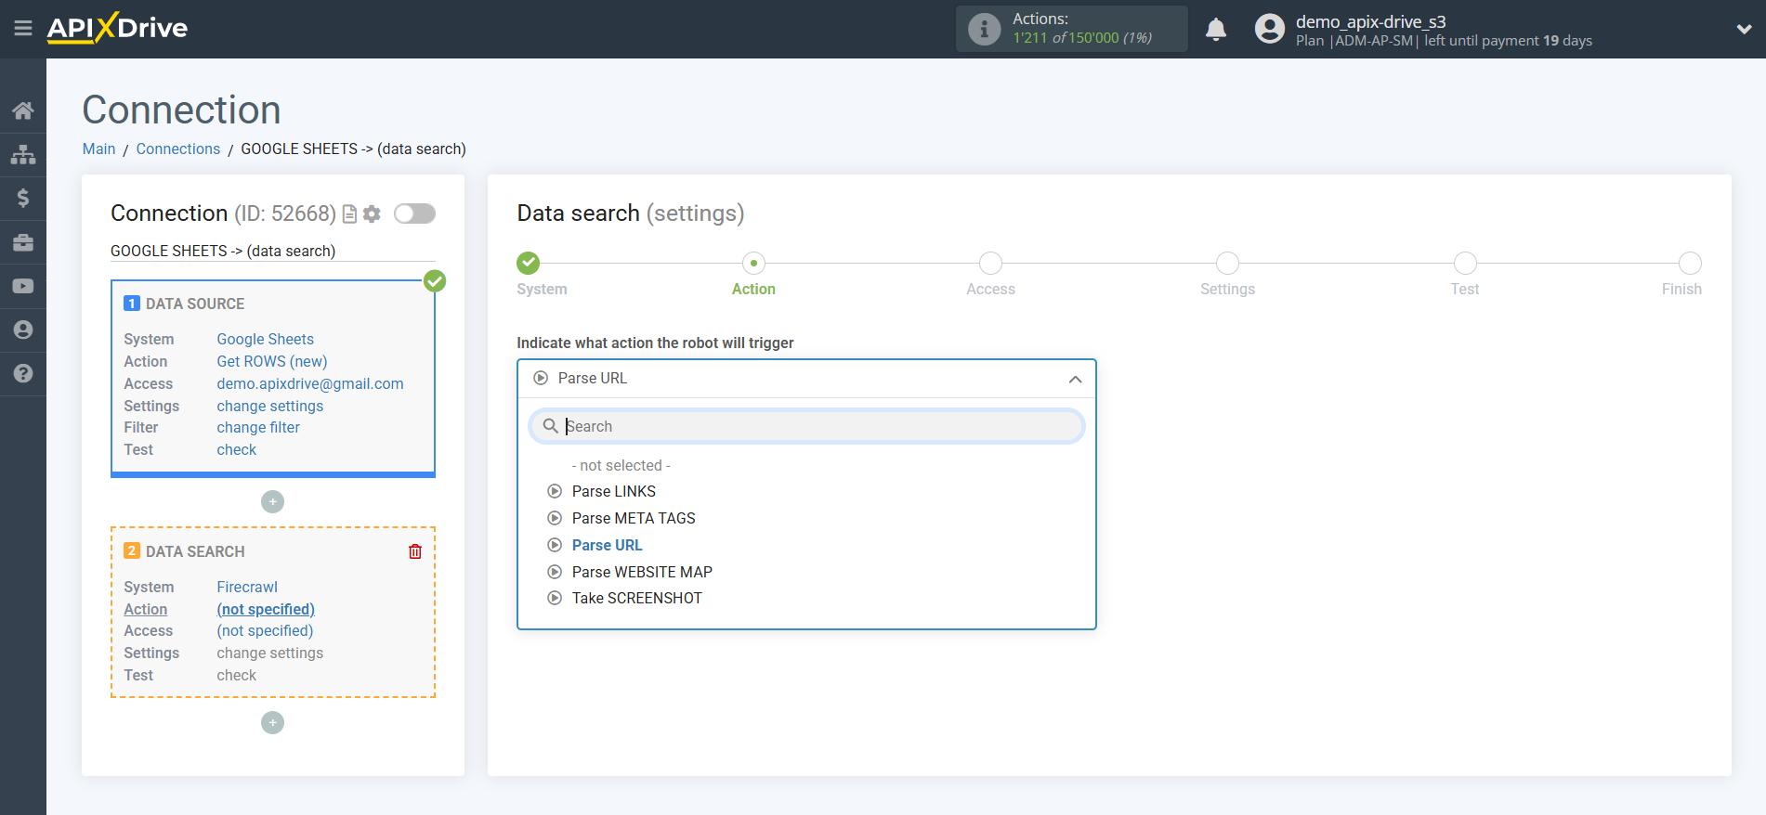
Task: Click the search magnifier icon
Action: (550, 426)
